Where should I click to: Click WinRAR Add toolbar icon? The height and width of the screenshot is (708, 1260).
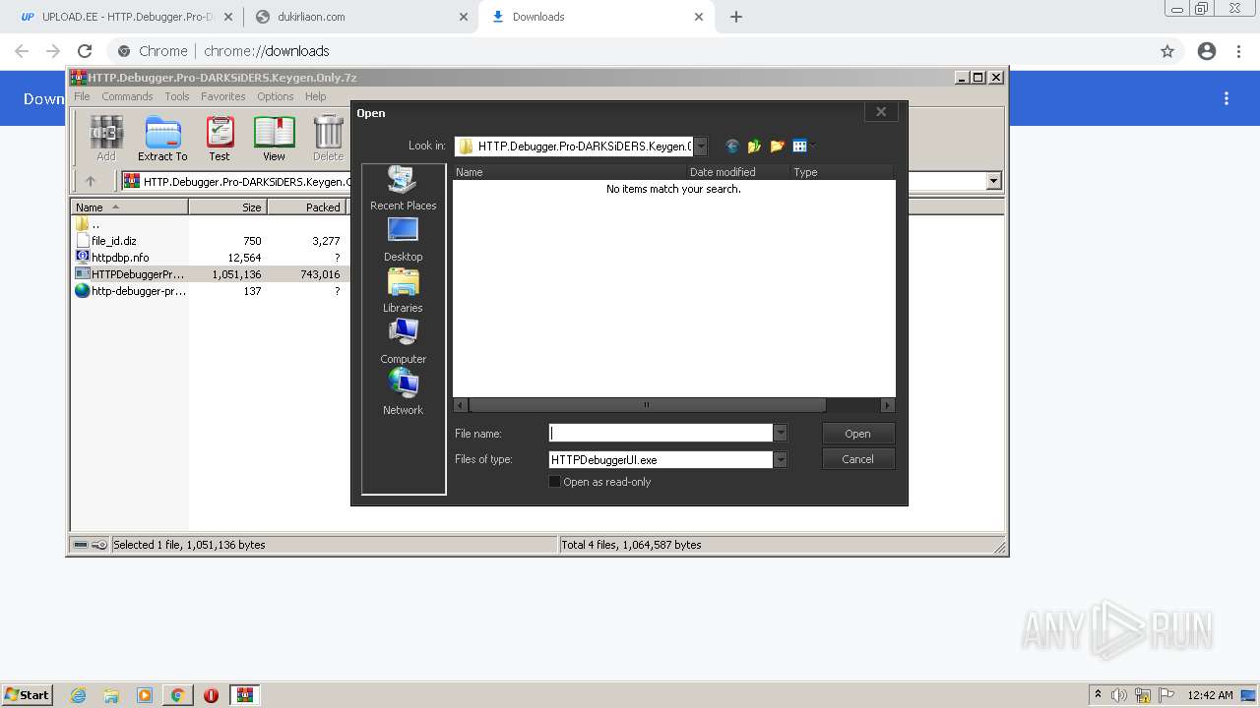pyautogui.click(x=106, y=139)
